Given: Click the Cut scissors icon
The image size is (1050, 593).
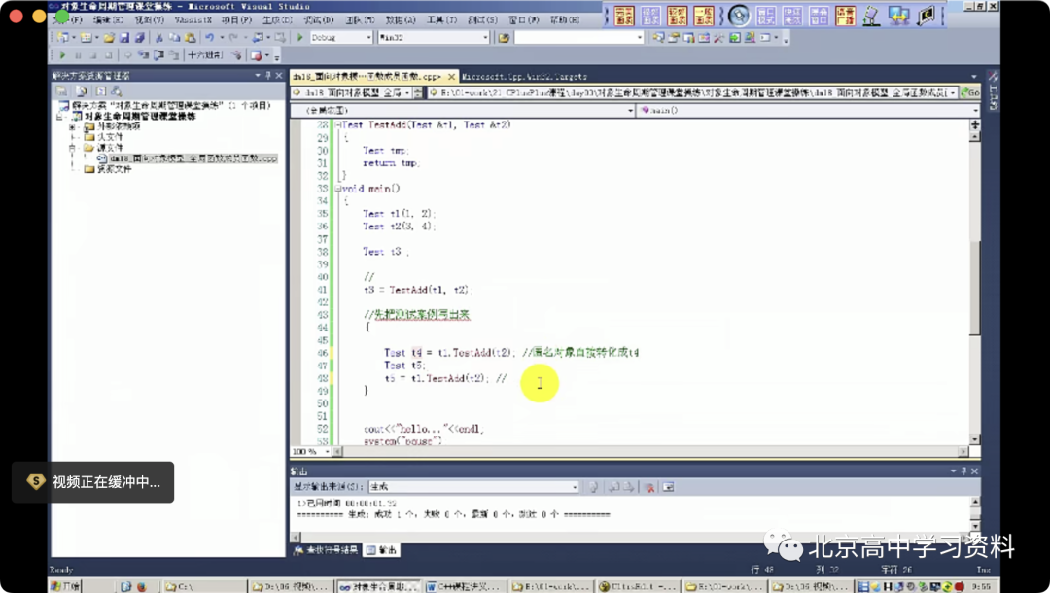Looking at the screenshot, I should (159, 38).
